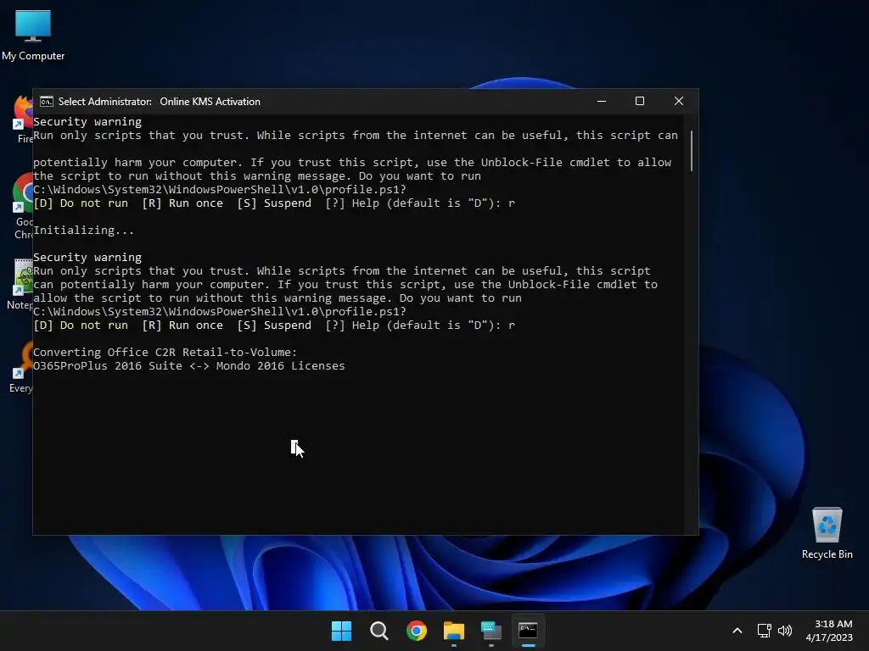Open the Windows Start menu

(x=341, y=631)
